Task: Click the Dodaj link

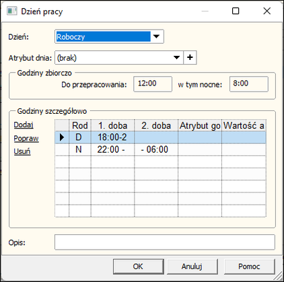Action: [24, 125]
